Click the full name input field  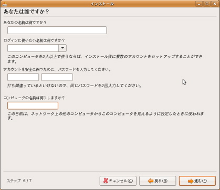(x=57, y=30)
